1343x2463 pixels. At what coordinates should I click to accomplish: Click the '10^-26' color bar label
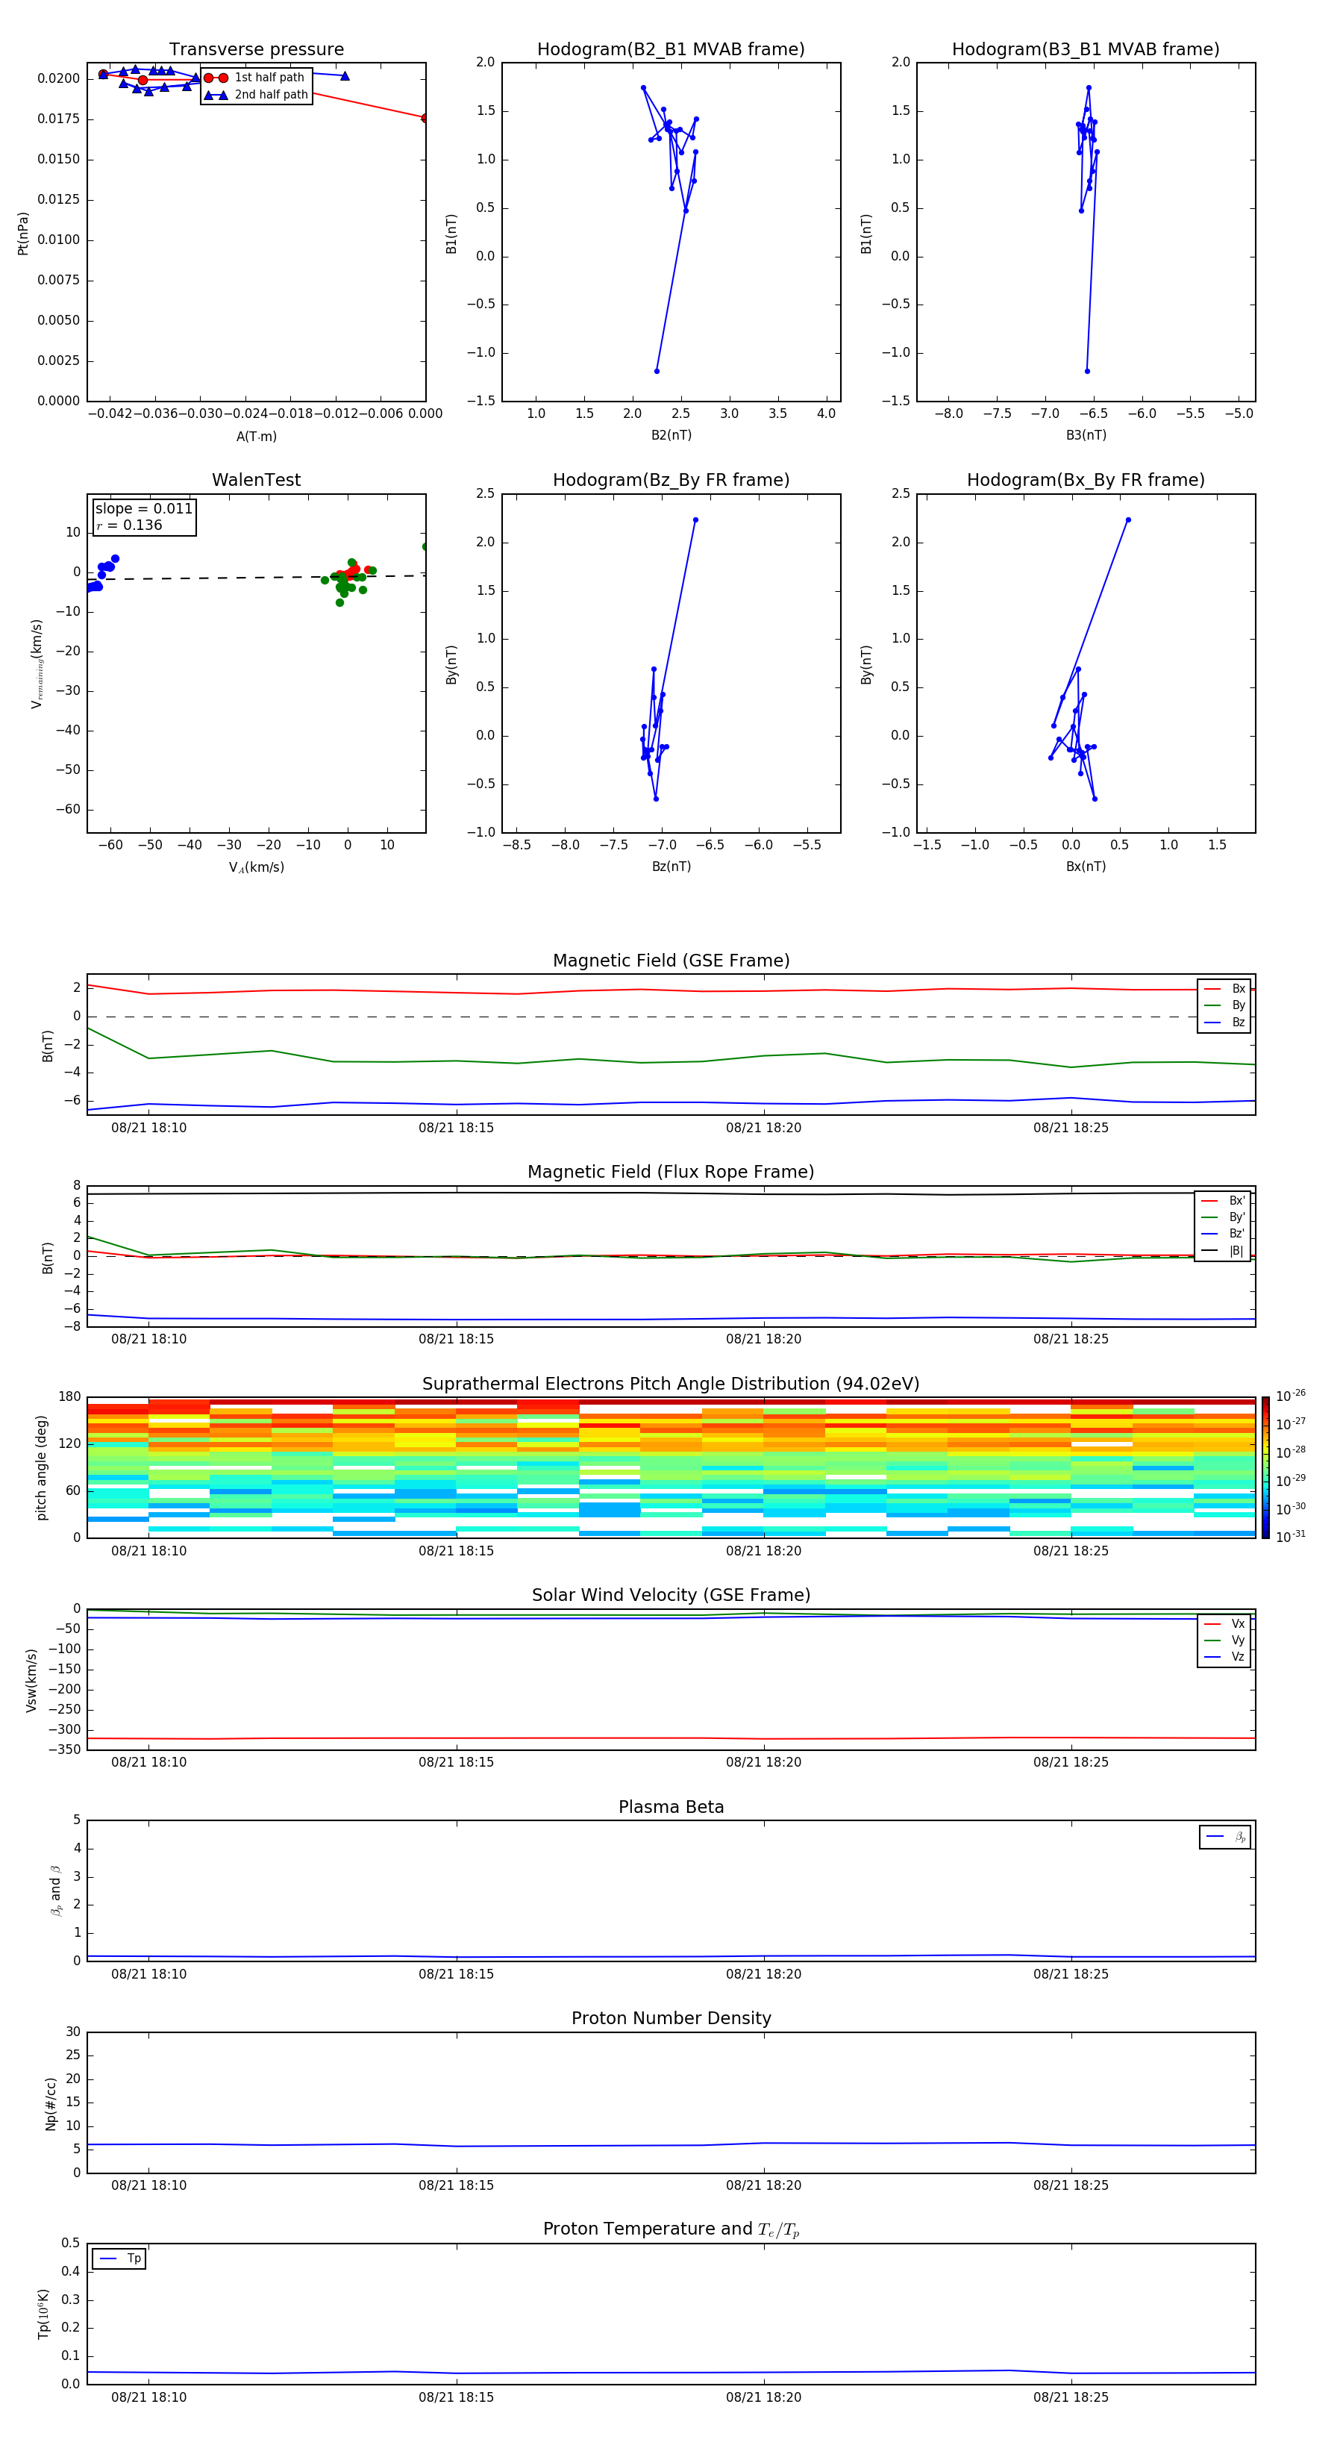[x=1291, y=1396]
